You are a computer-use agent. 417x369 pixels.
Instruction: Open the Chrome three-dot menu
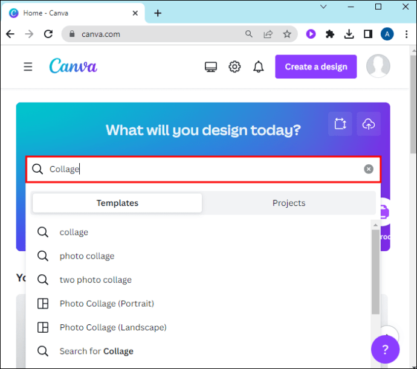tap(406, 34)
